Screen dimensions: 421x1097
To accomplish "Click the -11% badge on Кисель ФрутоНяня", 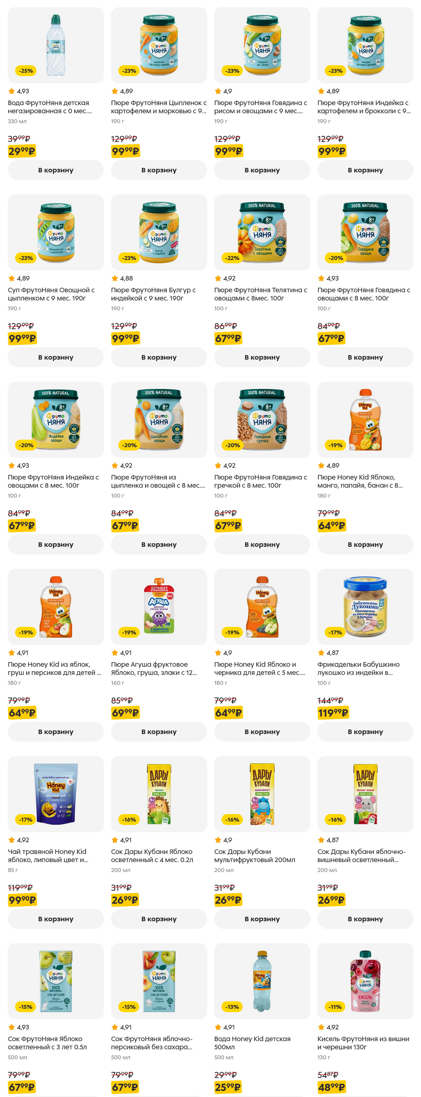I will click(335, 1007).
